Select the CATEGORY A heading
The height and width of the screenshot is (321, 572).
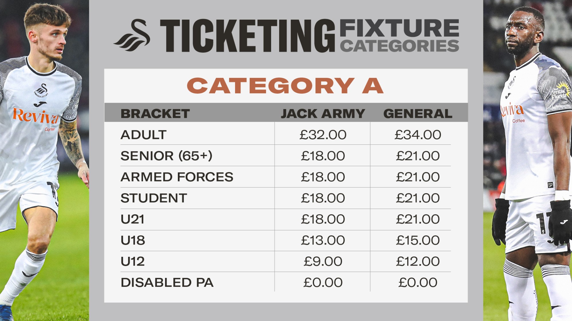tap(285, 86)
